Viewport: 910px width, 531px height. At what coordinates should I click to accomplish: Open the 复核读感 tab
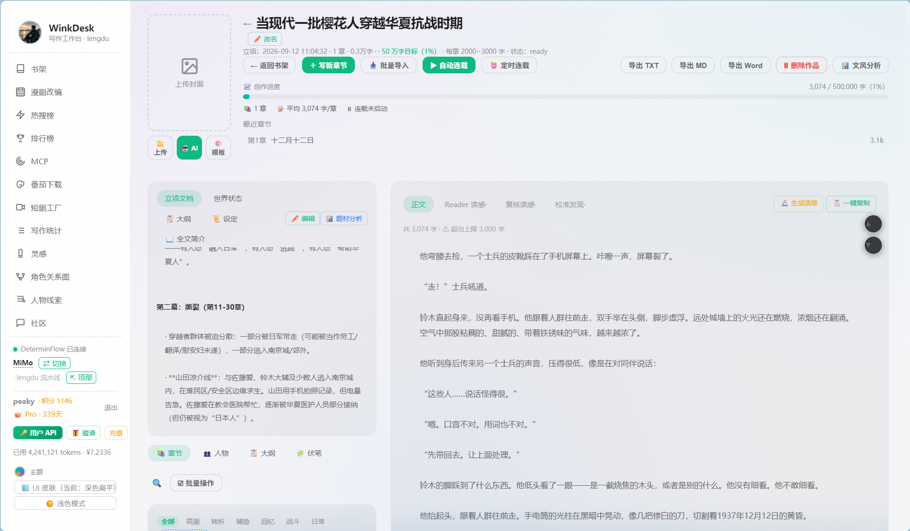click(x=521, y=205)
